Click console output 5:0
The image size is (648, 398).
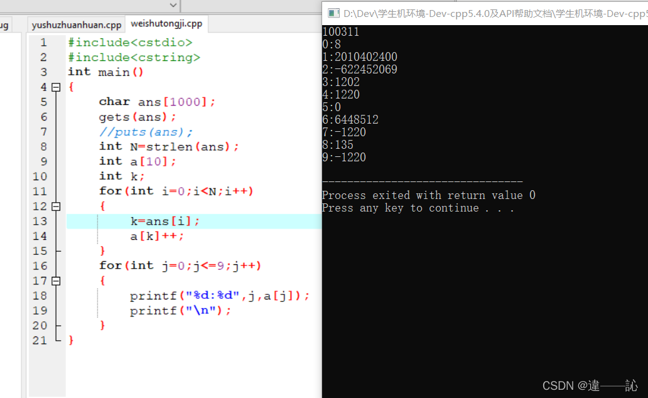(x=332, y=107)
